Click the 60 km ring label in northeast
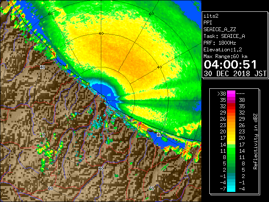The height and width of the screenshot is (202, 269). tap(151, 14)
